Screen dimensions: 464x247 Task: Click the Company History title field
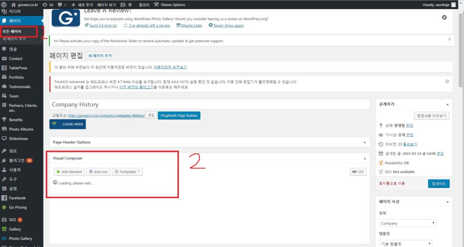(209, 105)
